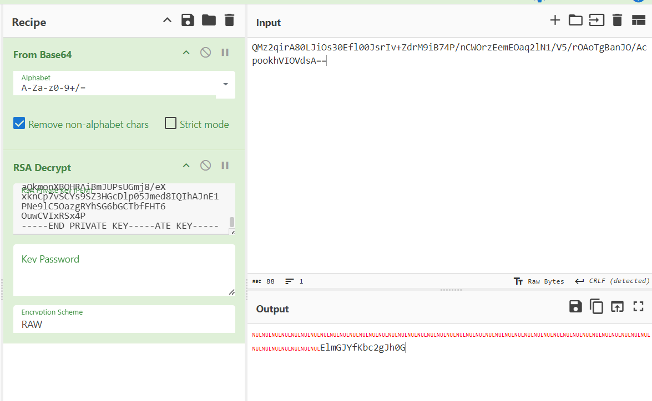Open file as input icon
The height and width of the screenshot is (401, 652).
[x=597, y=20]
